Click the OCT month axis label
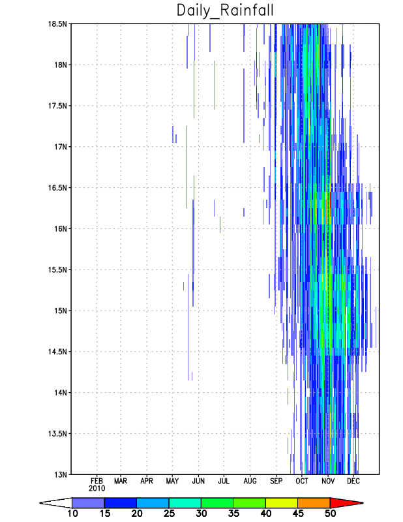Image resolution: width=403 pixels, height=522 pixels. point(302,482)
